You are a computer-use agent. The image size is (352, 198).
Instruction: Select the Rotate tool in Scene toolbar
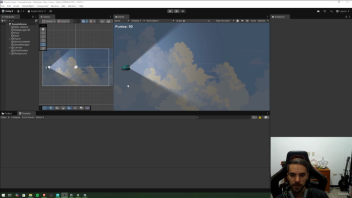[43, 37]
